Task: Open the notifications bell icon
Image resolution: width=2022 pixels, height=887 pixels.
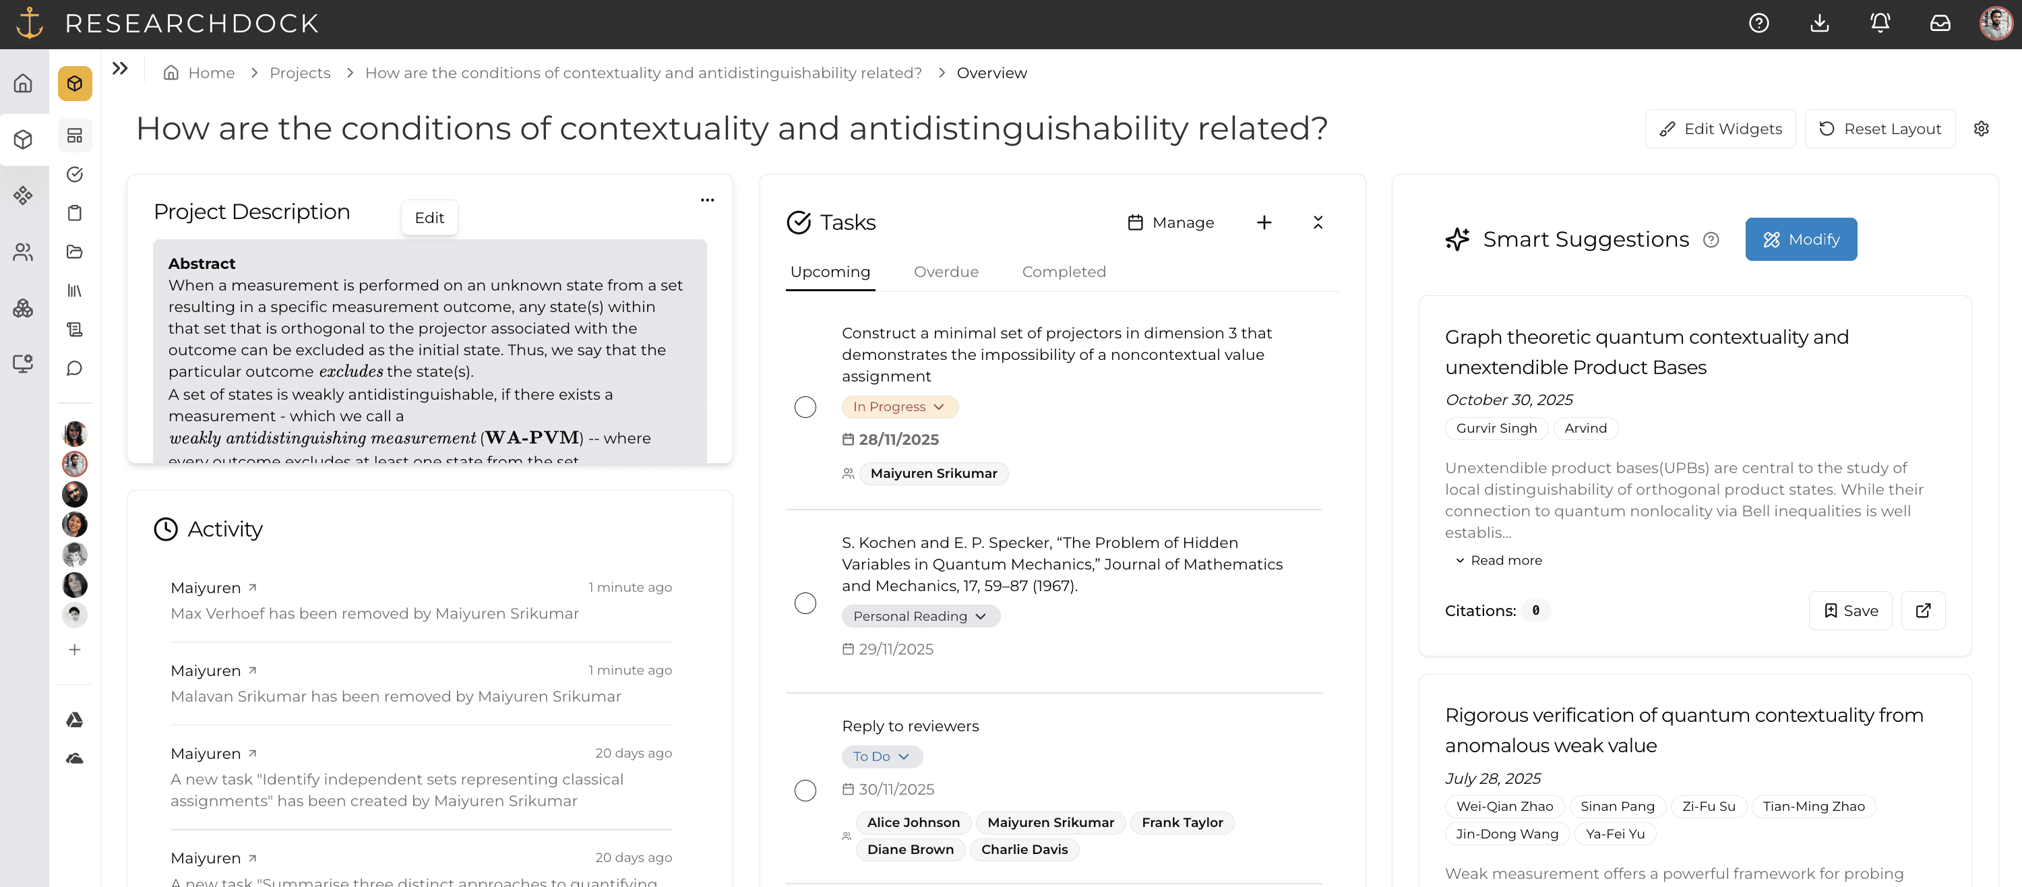Action: (1879, 24)
